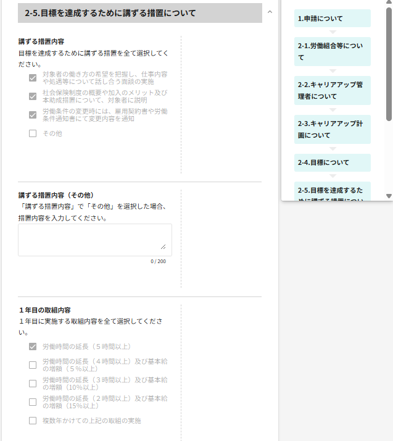Check the その他 checkbox
The height and width of the screenshot is (441, 393).
[33, 133]
